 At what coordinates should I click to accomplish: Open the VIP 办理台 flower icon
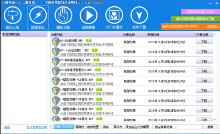point(114,15)
